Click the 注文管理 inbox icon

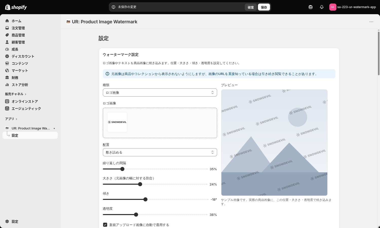tap(7, 28)
